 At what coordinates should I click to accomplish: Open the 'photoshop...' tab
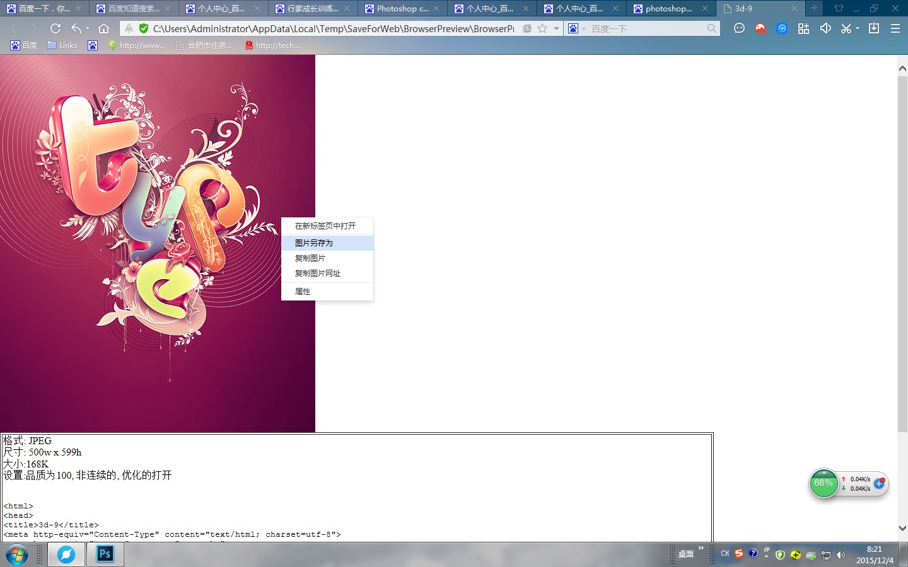(x=671, y=9)
